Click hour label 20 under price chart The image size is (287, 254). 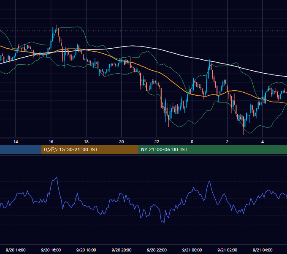click(122, 142)
